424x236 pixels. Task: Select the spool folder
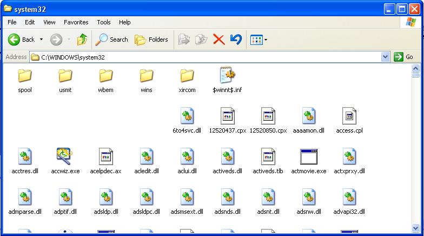25,81
